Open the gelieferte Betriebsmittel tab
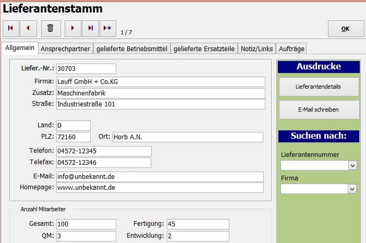Viewport: 366px width, 243px height. pos(131,49)
